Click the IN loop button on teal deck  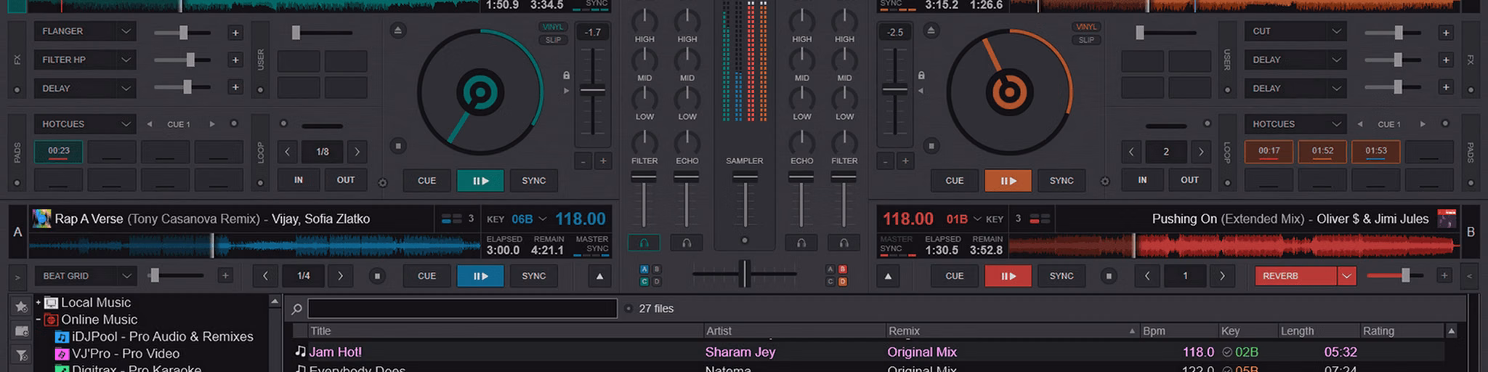click(x=299, y=180)
